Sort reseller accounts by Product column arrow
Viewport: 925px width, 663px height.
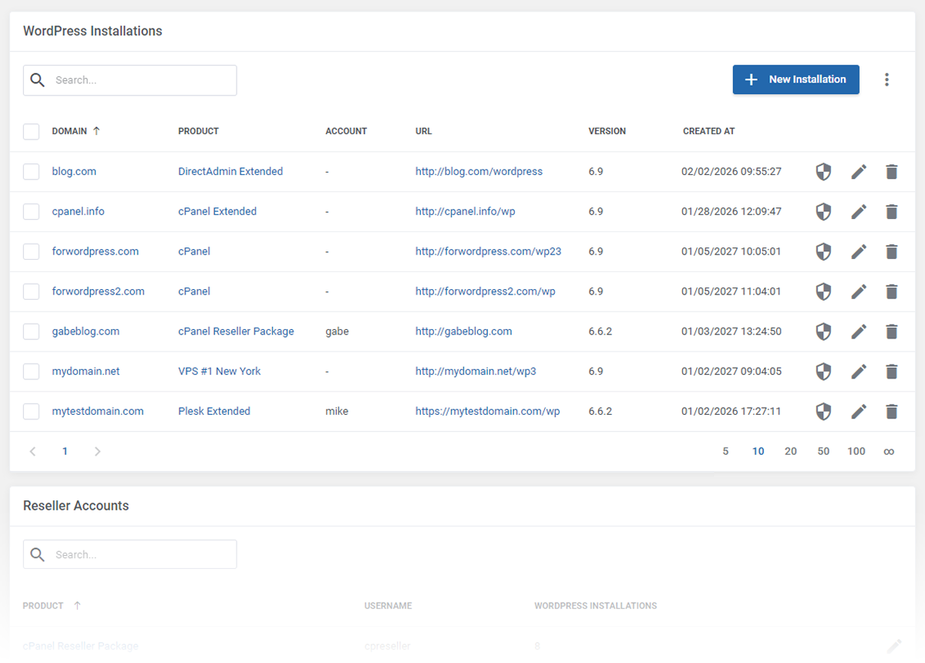[77, 606]
